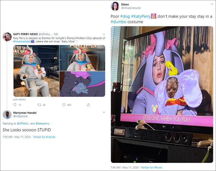Open reply icon on KATY PERRY NEWS tweet
This screenshot has height=171, width=216.
[15, 105]
